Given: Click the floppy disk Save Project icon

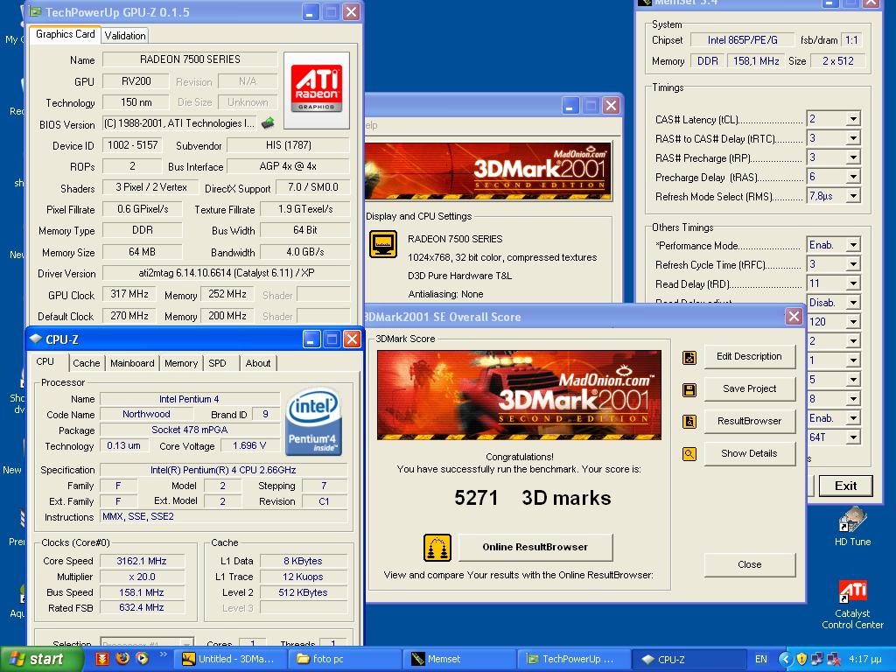Looking at the screenshot, I should pos(689,389).
